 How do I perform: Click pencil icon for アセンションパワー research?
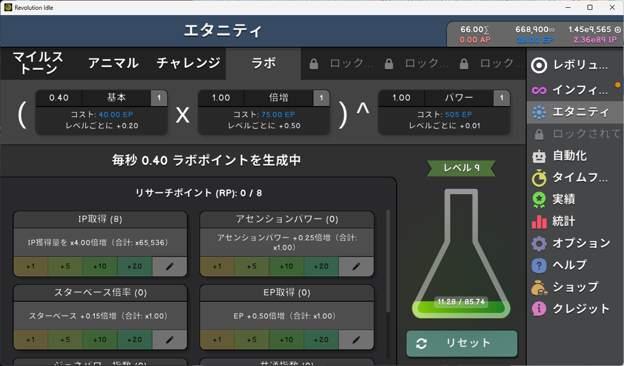point(356,266)
